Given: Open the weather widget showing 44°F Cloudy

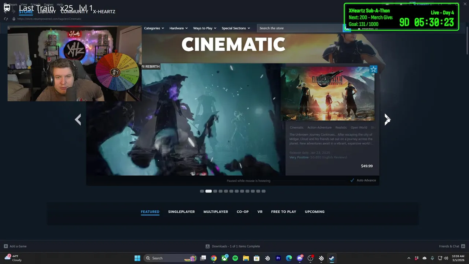Looking at the screenshot, I should click(14, 258).
